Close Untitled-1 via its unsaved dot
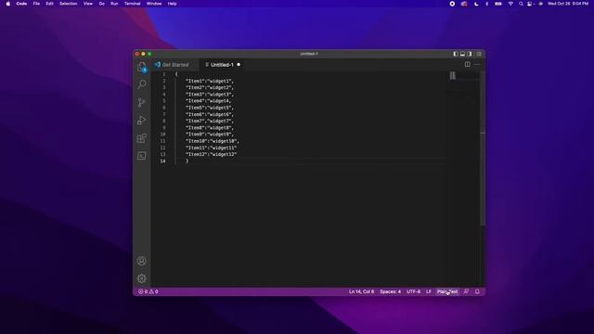The height and width of the screenshot is (334, 594). [x=239, y=65]
